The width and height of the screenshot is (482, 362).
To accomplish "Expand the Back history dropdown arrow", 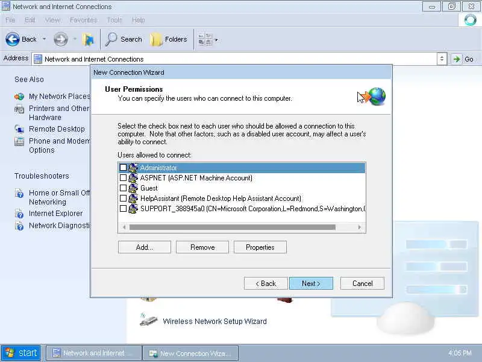I will (44, 39).
